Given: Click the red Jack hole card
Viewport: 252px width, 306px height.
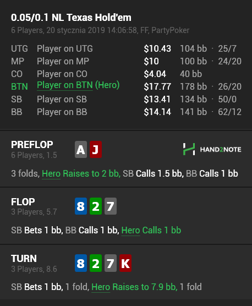Looking at the screenshot, I should coord(96,150).
